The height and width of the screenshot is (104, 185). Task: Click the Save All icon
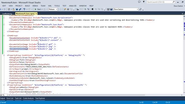click(20, 9)
